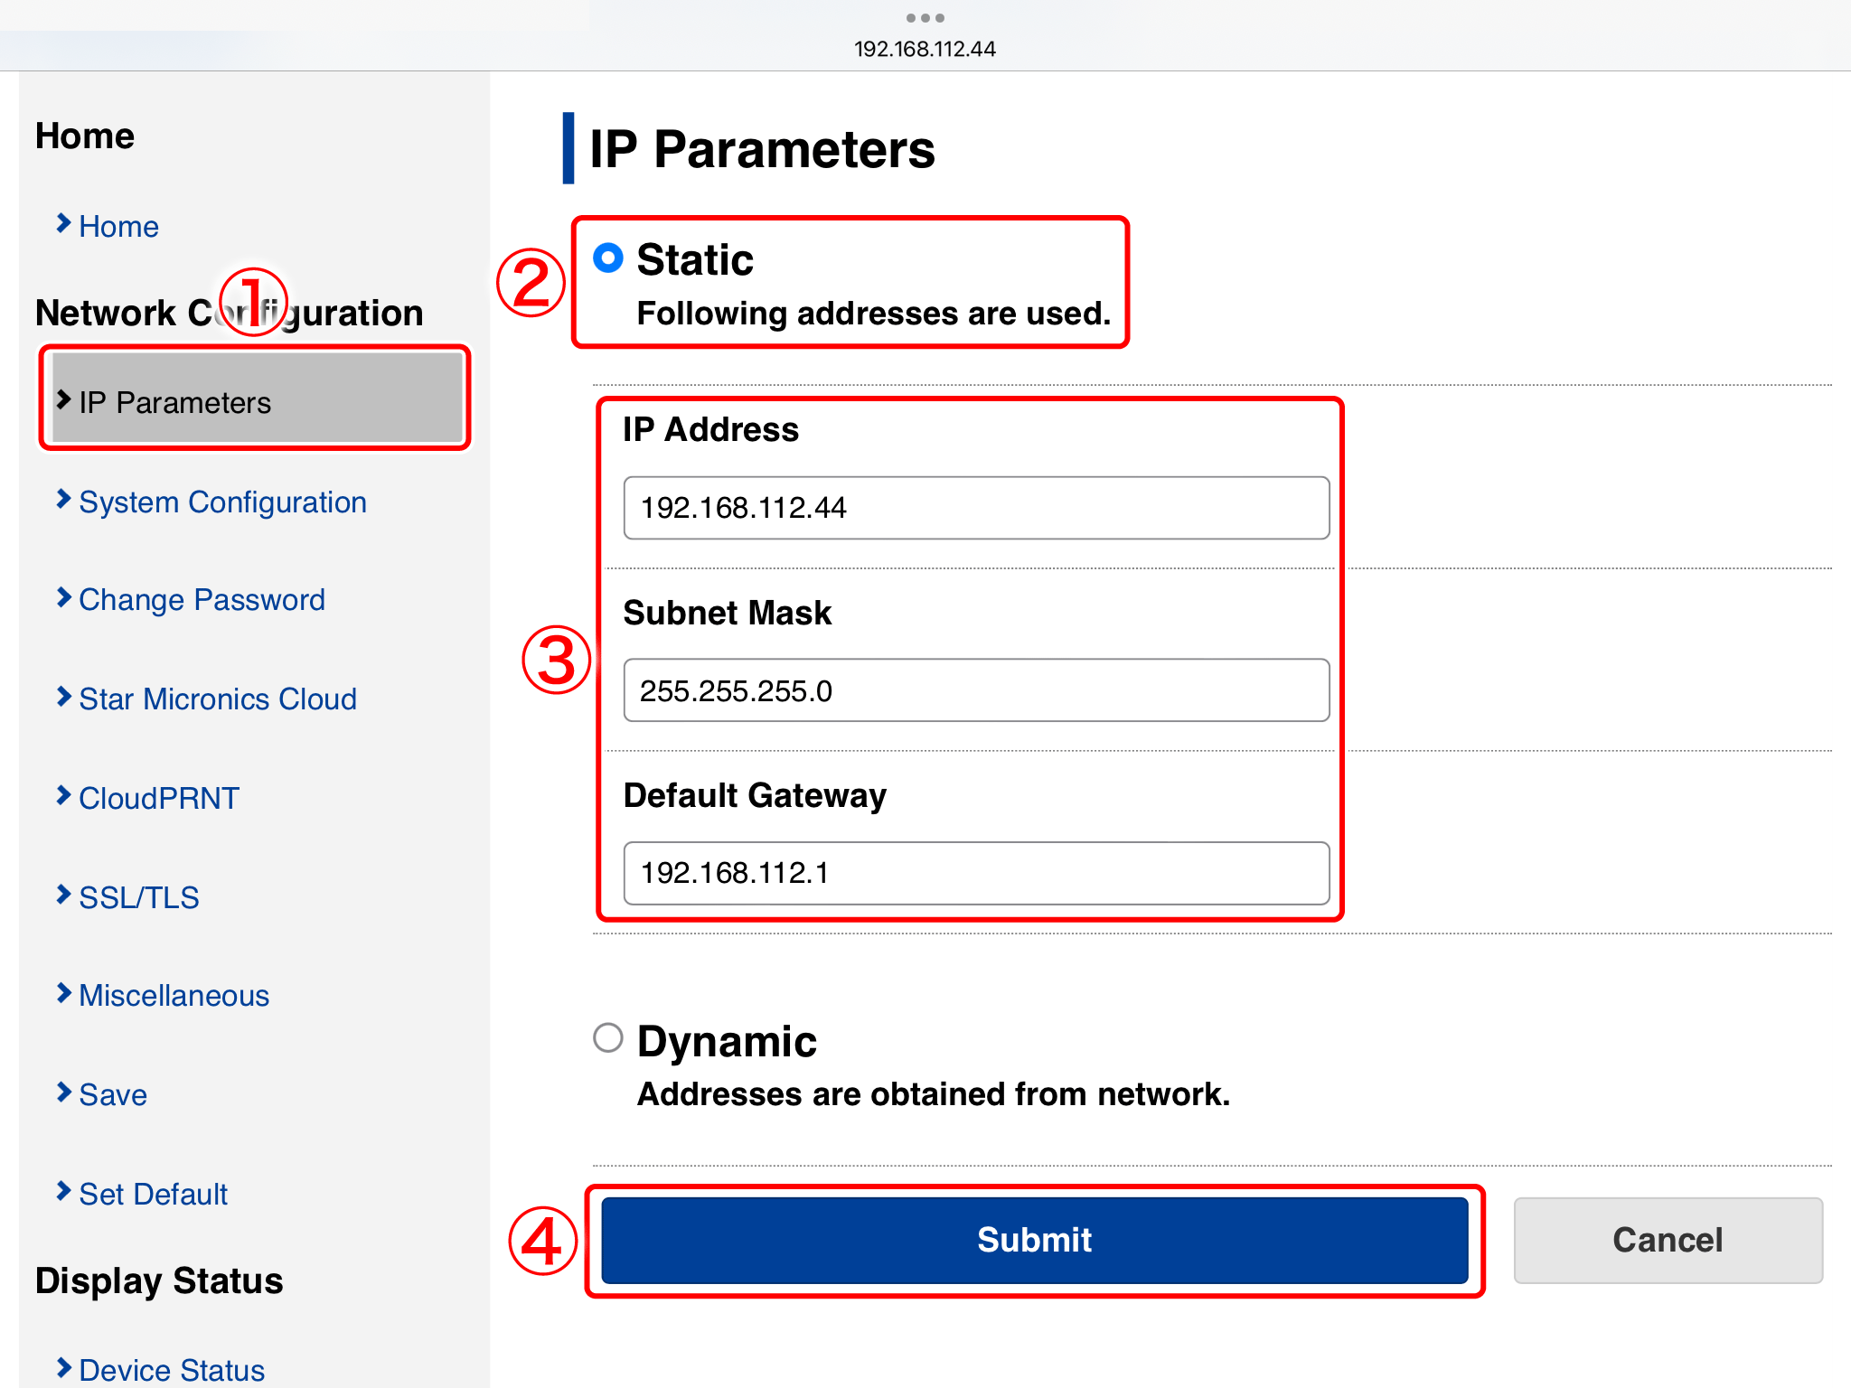Click the IP Address input field
1851x1388 pixels.
976,508
